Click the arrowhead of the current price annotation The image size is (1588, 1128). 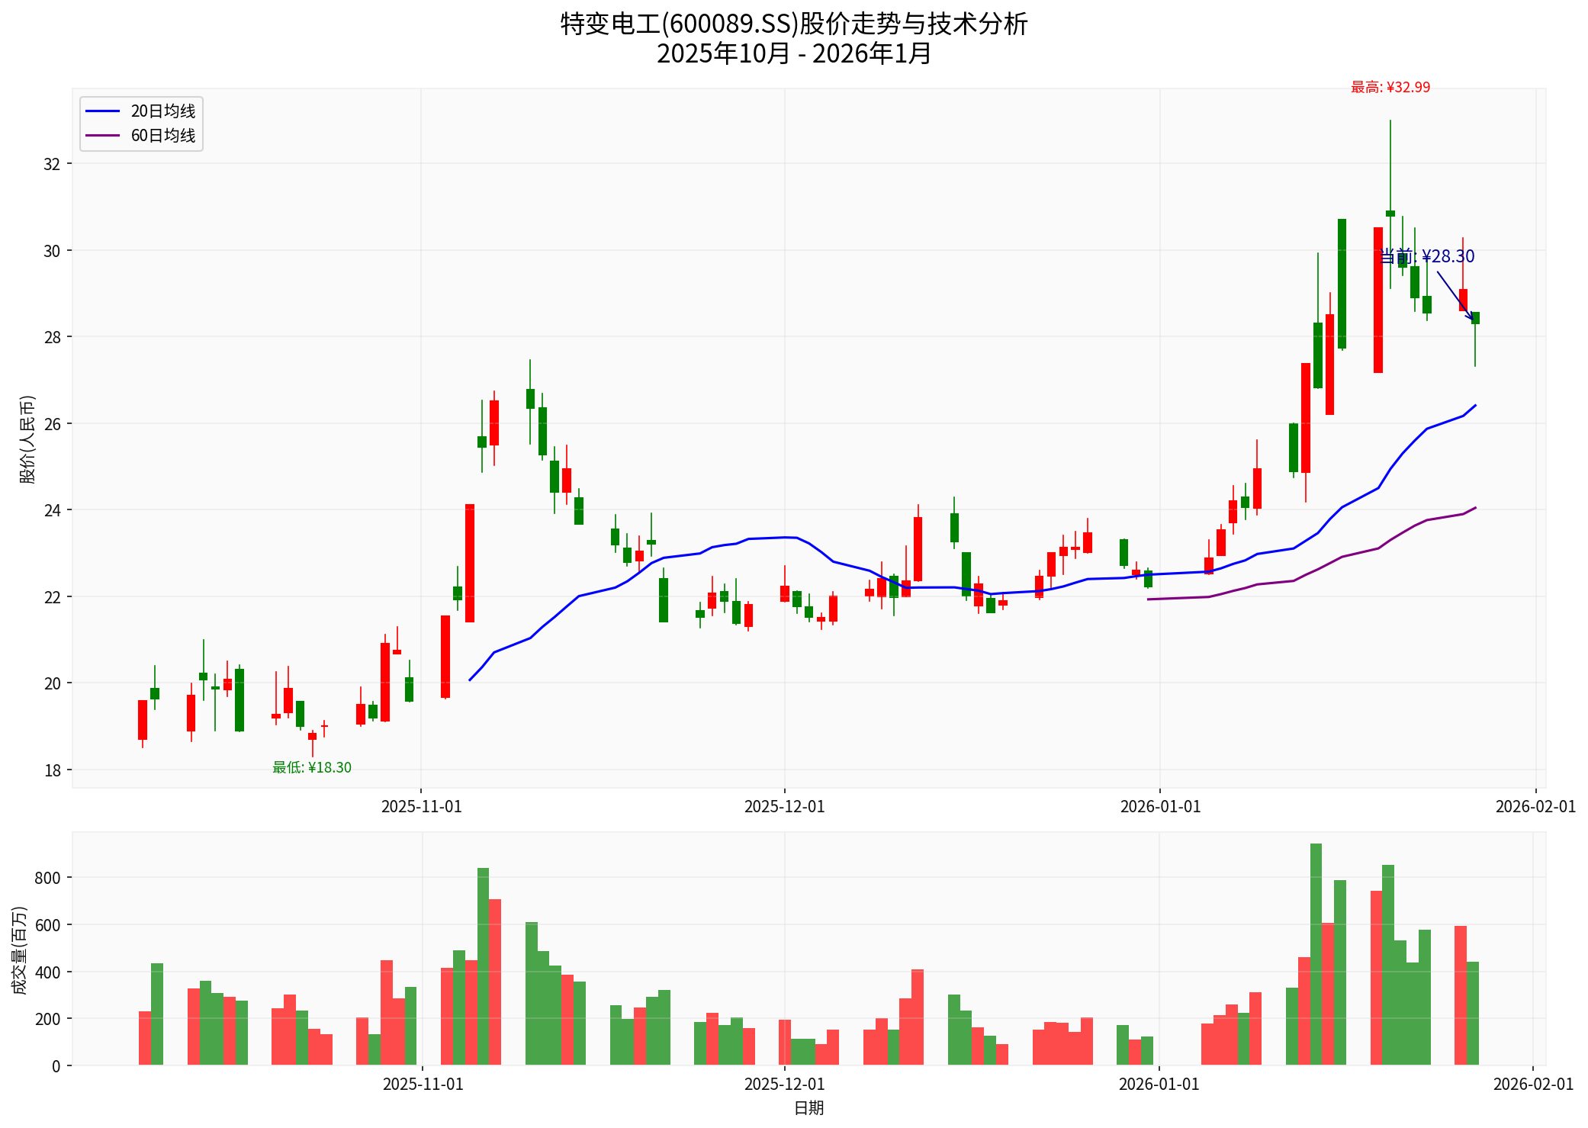click(x=1471, y=319)
